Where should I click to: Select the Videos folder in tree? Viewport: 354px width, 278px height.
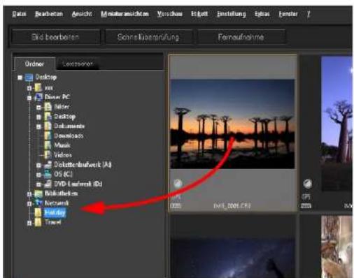(x=63, y=155)
